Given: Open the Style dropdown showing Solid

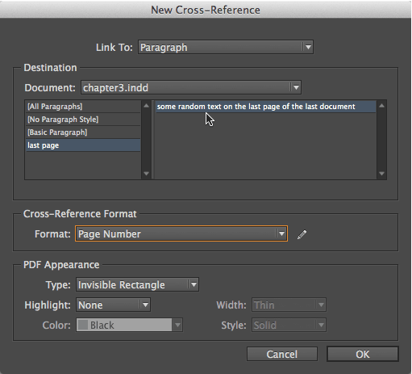Looking at the screenshot, I should [289, 325].
